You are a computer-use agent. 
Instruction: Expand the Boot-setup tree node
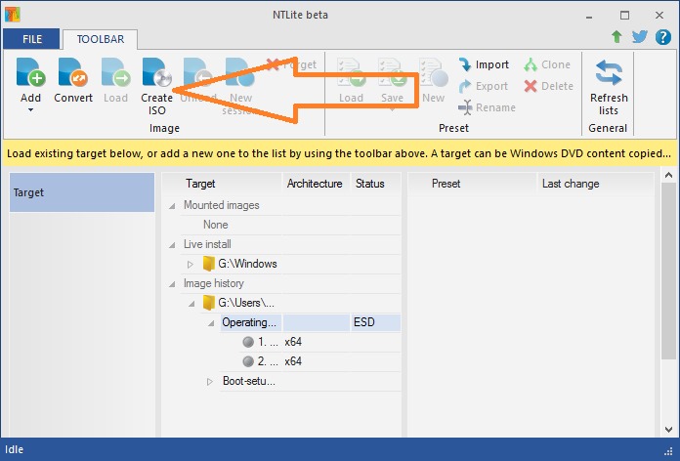[210, 381]
